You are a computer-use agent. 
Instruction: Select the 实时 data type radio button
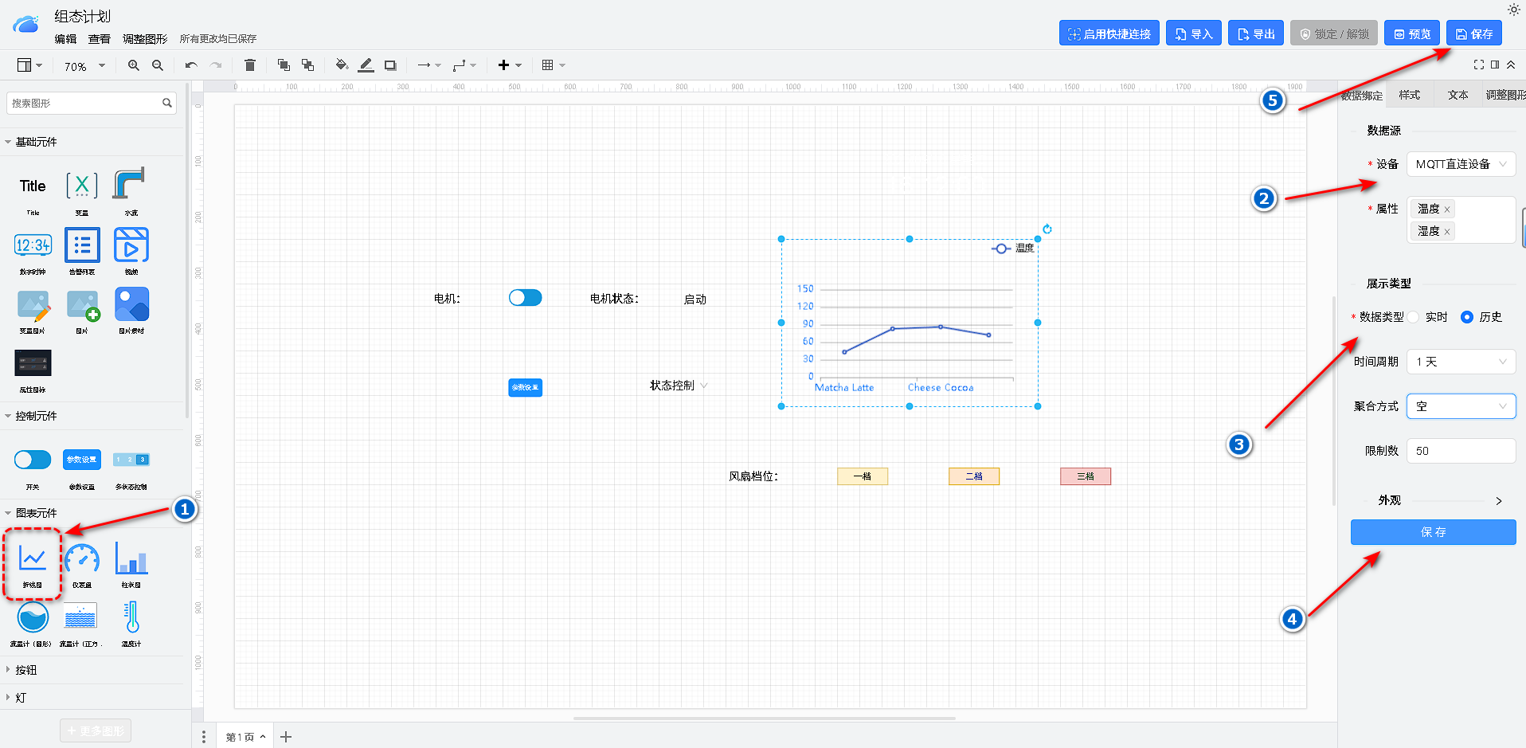[1414, 317]
